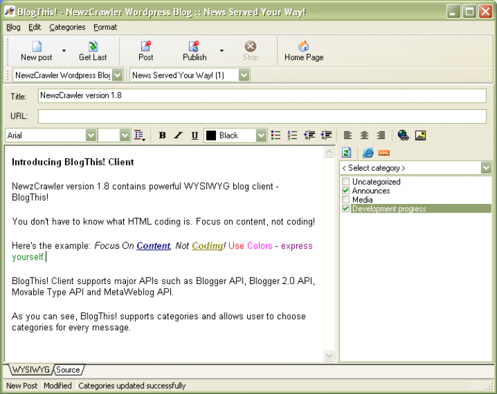The width and height of the screenshot is (497, 394).
Task: Insert hyperlink using globe icon
Action: click(403, 135)
